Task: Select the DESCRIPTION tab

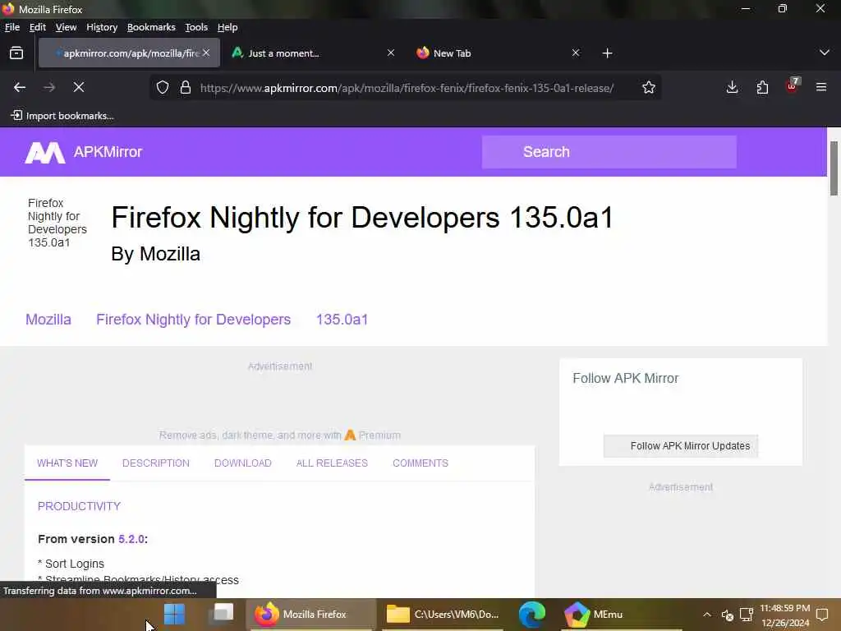Action: point(155,463)
